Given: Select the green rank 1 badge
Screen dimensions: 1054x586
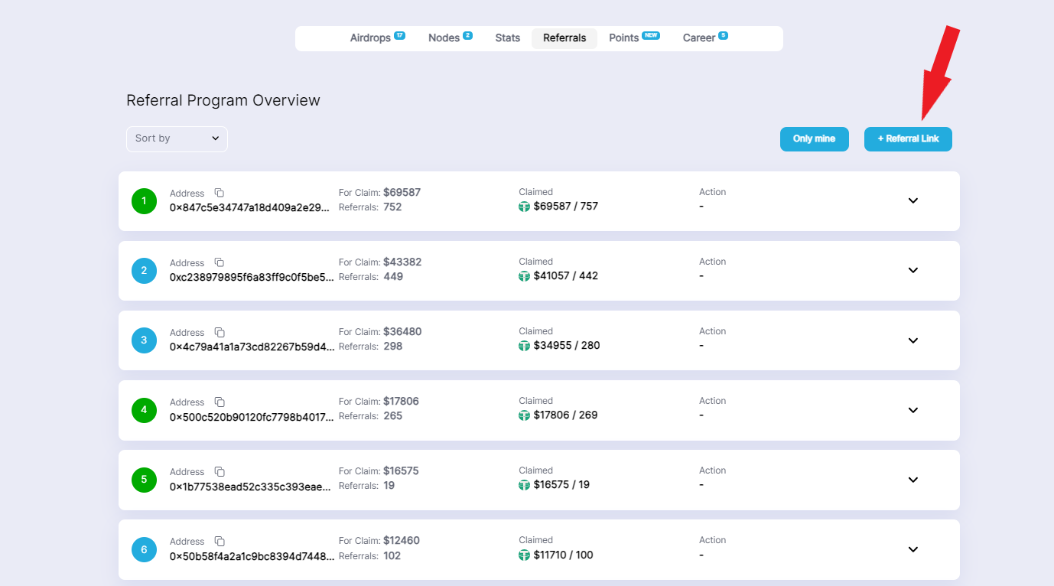Looking at the screenshot, I should (144, 201).
